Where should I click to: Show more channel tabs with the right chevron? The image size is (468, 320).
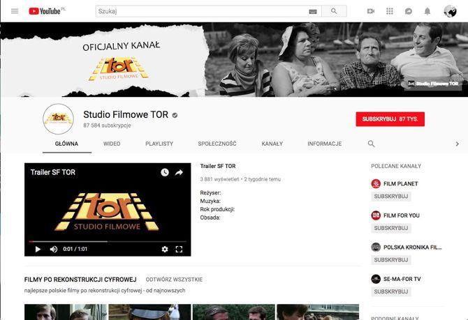tap(457, 144)
